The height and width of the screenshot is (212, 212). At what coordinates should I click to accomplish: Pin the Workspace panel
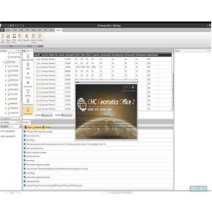click(x=18, y=51)
